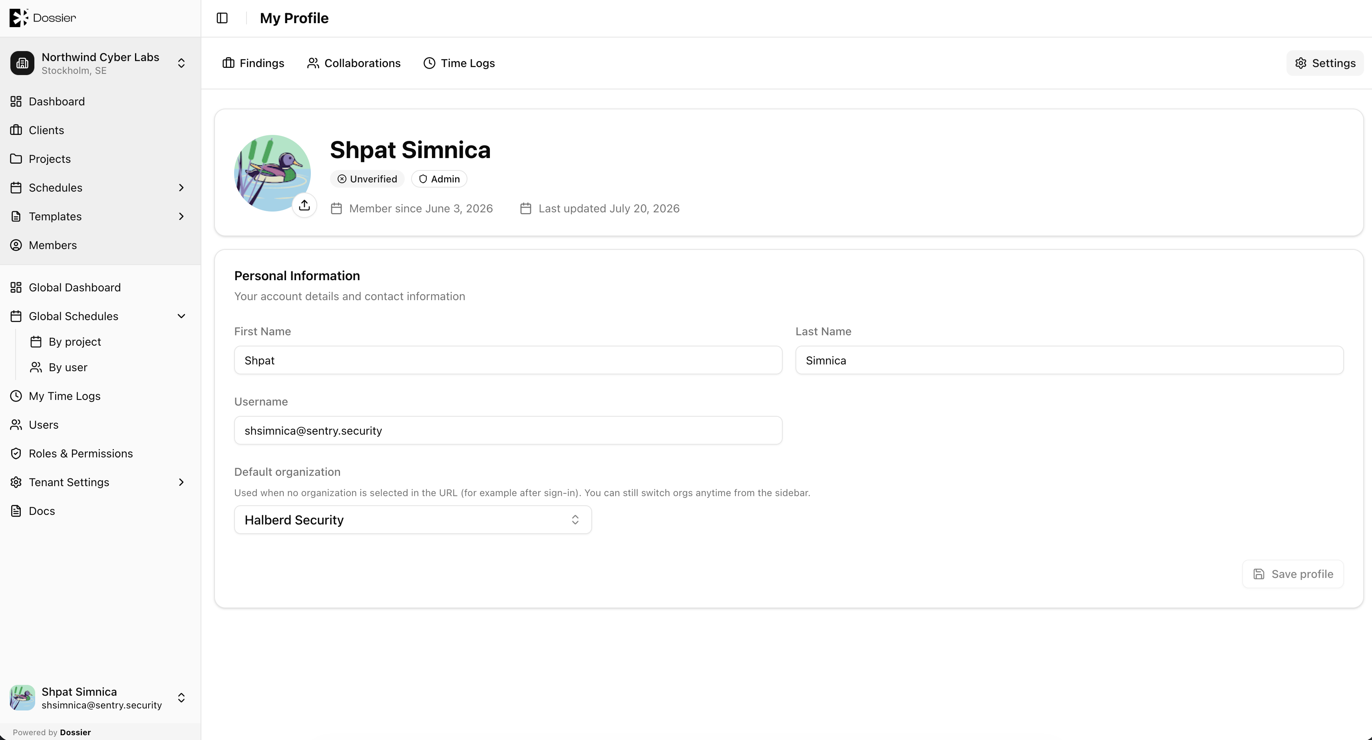Viewport: 1372px width, 740px height.
Task: Expand the Tenant Settings chevron
Action: (x=181, y=482)
